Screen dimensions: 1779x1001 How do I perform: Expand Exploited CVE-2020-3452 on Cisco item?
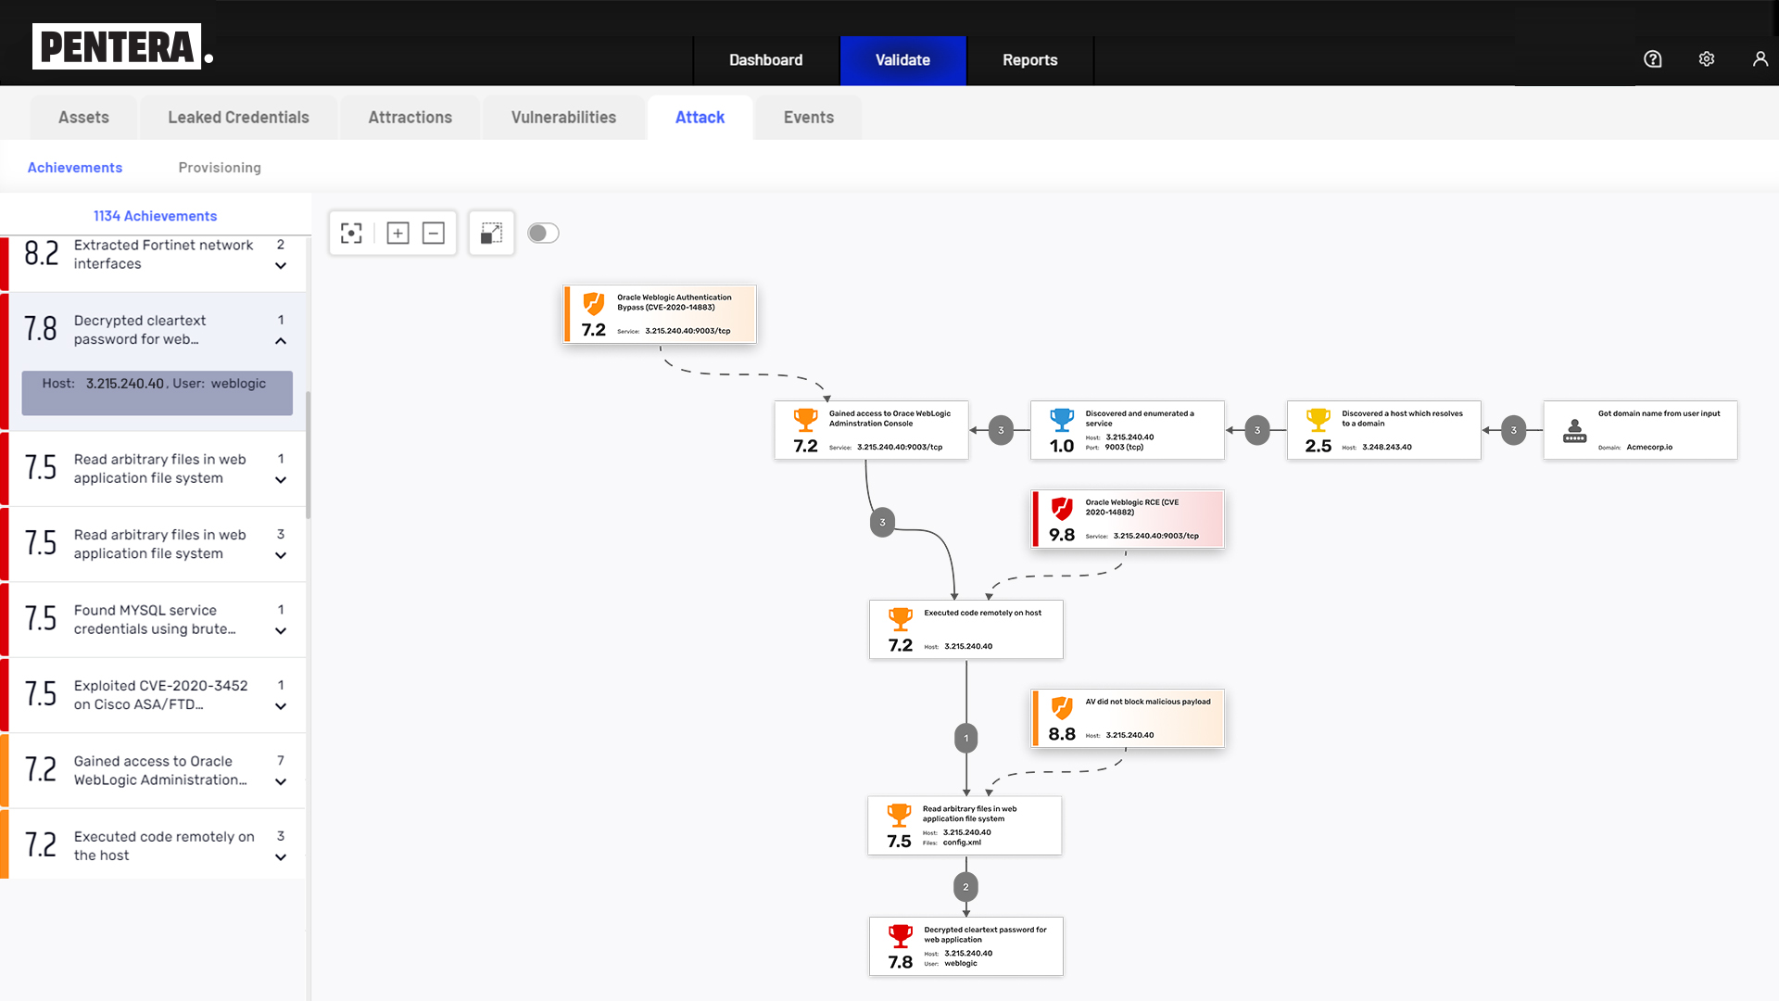tap(281, 706)
